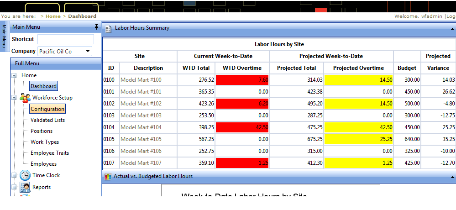Click the Labor Hours Summary panel icon
This screenshot has width=456, height=210.
[x=109, y=28]
